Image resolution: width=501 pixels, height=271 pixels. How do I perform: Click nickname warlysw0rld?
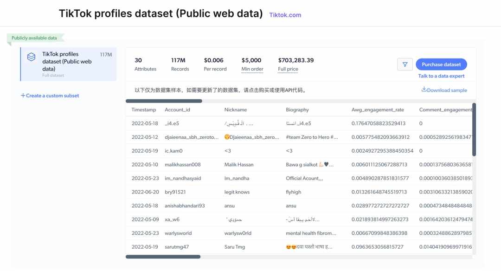coord(238,233)
